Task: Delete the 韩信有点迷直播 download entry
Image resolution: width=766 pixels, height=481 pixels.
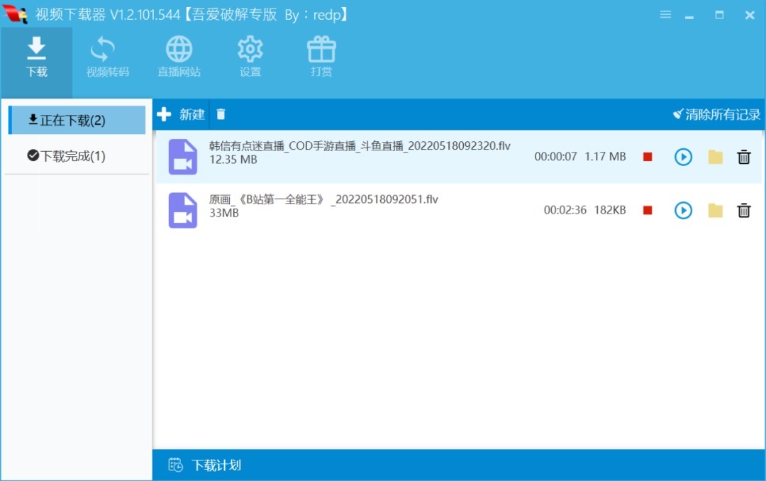Action: click(x=744, y=157)
